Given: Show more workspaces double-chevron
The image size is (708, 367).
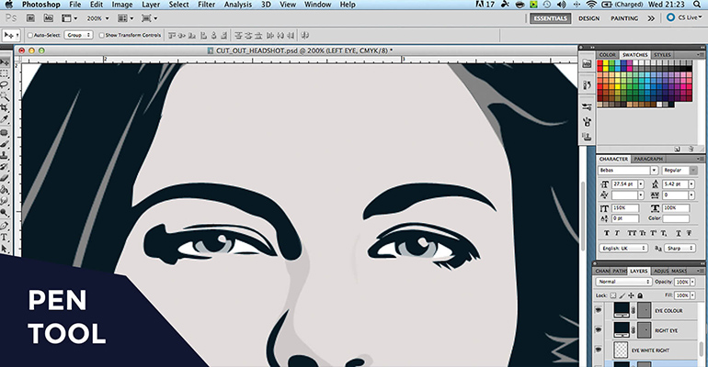Looking at the screenshot, I should point(651,18).
